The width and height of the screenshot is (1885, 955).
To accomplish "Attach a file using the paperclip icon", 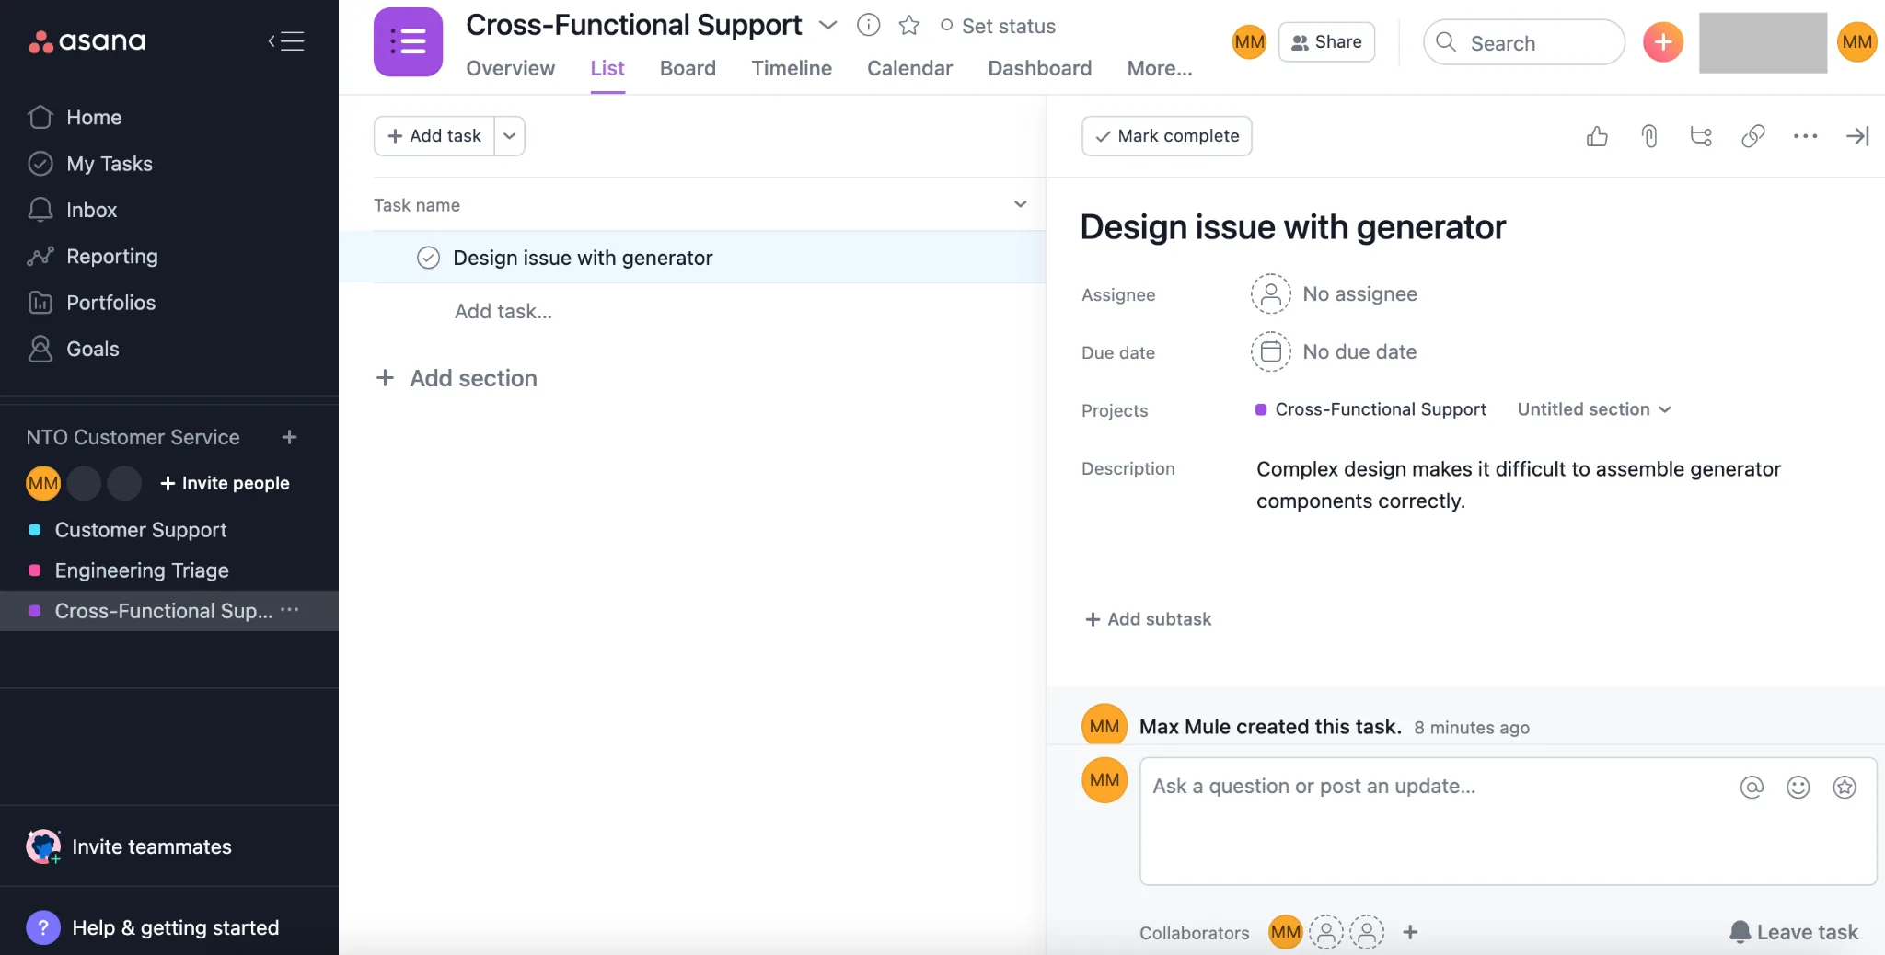I will click(x=1648, y=135).
